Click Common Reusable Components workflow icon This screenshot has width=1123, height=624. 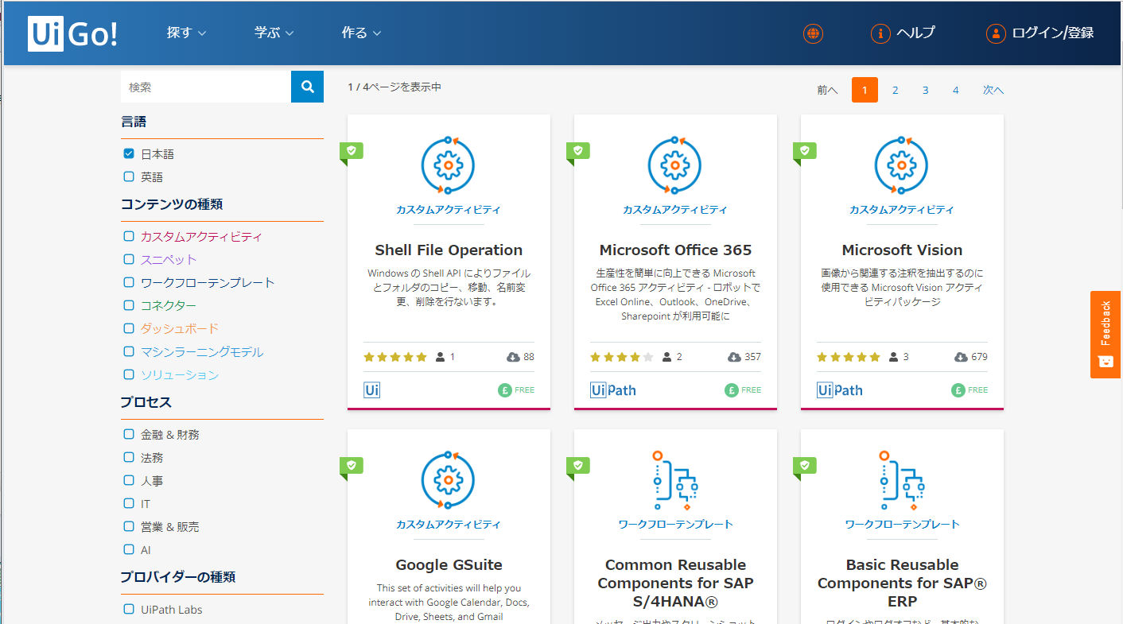coord(674,480)
